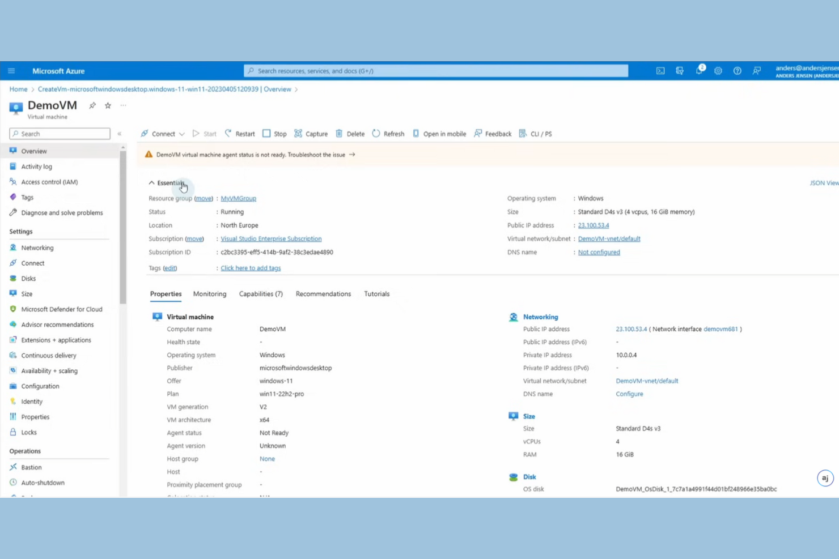The width and height of the screenshot is (839, 559).
Task: Open Visual Studio Enterprise Subscription link
Action: click(x=271, y=238)
